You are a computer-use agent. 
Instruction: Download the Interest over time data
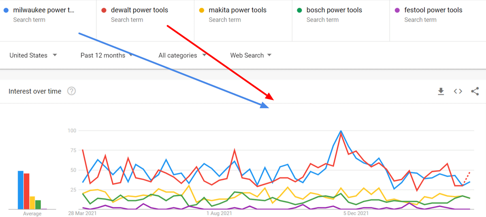[441, 91]
